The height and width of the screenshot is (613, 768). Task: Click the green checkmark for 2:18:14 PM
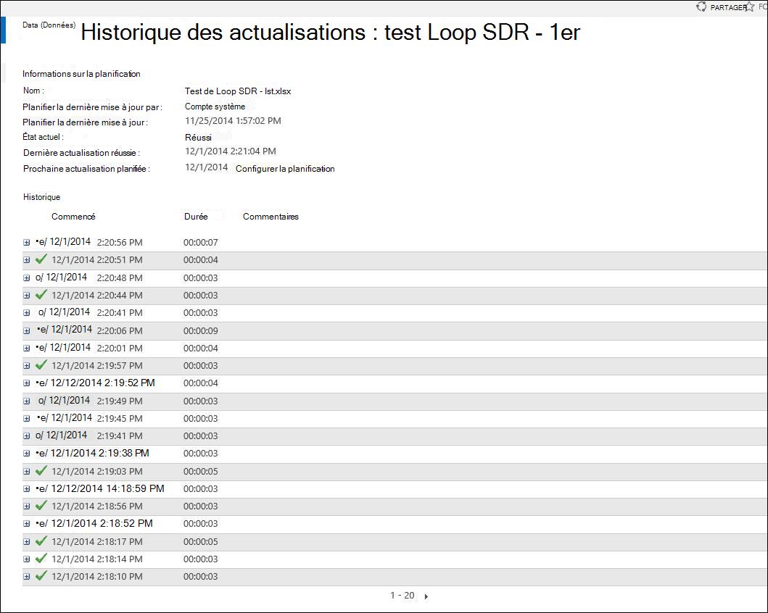[x=41, y=558]
